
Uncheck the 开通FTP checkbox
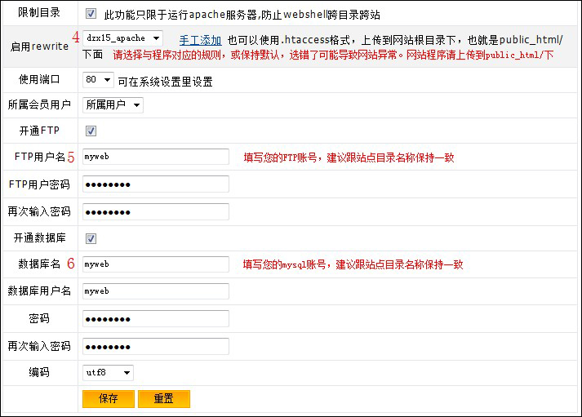(91, 131)
